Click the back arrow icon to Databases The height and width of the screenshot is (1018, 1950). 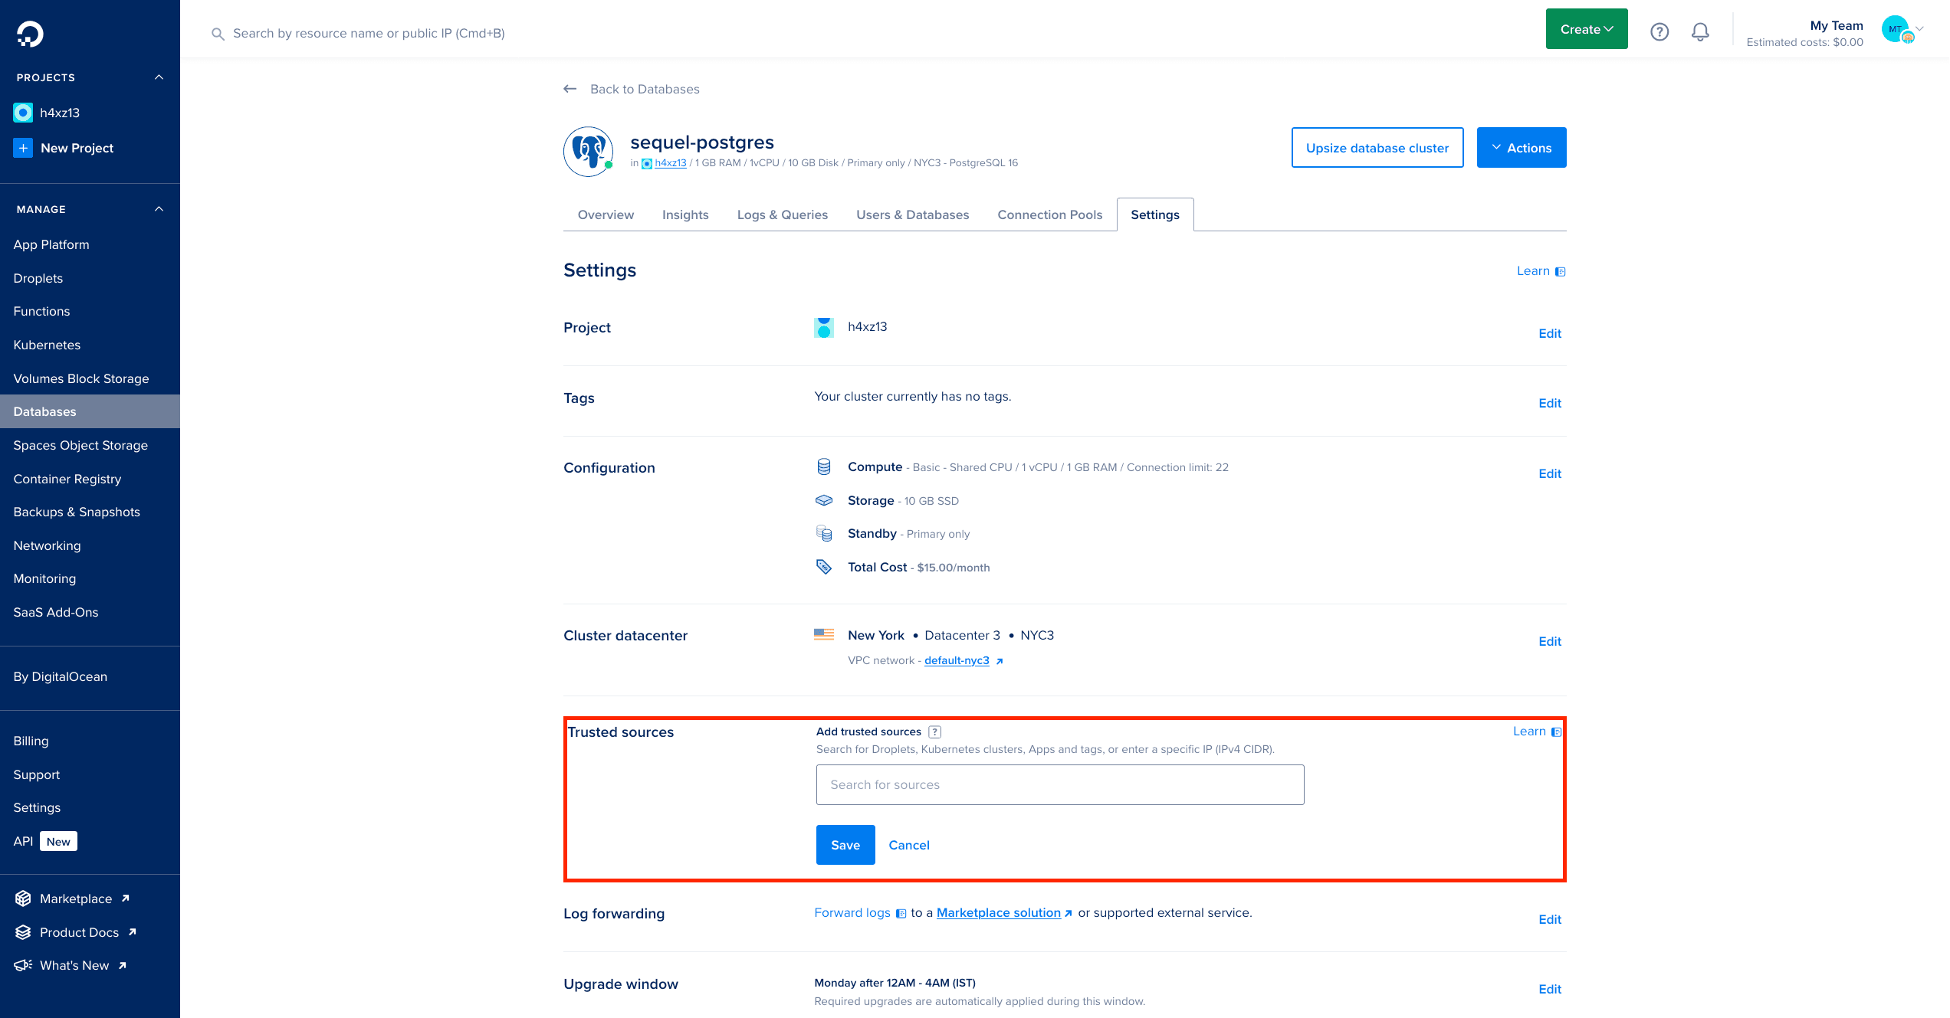click(570, 89)
